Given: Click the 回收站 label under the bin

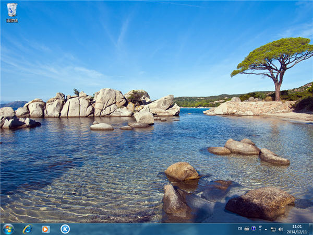Looking at the screenshot, I should (11, 20).
